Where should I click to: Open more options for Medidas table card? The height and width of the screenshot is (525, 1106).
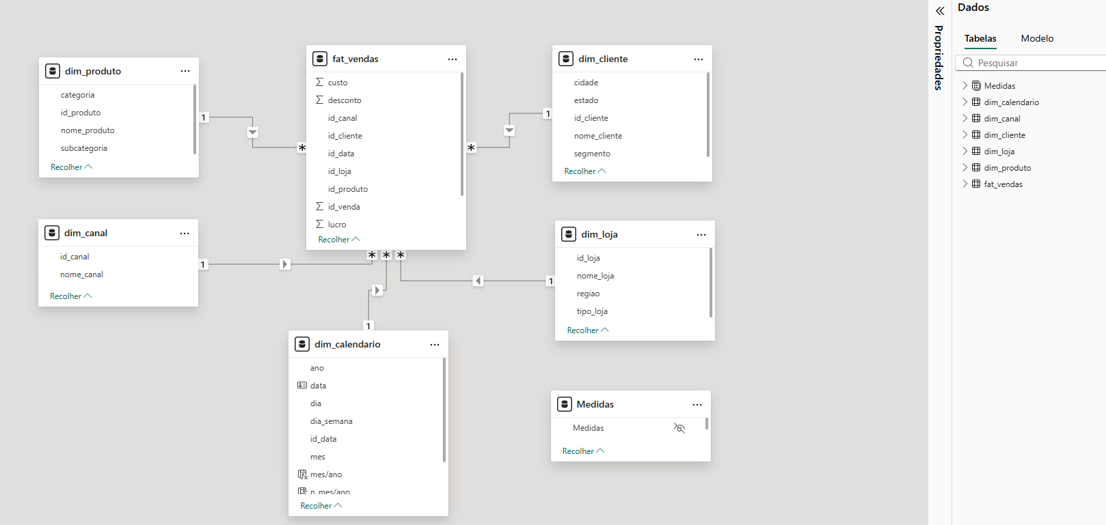tap(697, 405)
